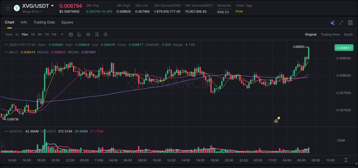Collapse the MA indicators row
This screenshot has height=168, width=358.
pos(6,52)
